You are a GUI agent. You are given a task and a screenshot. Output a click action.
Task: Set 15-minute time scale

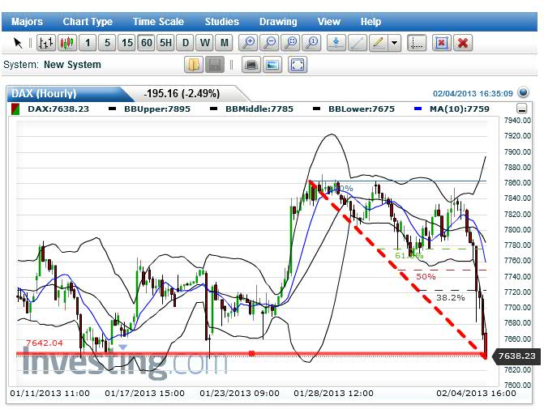(x=127, y=43)
